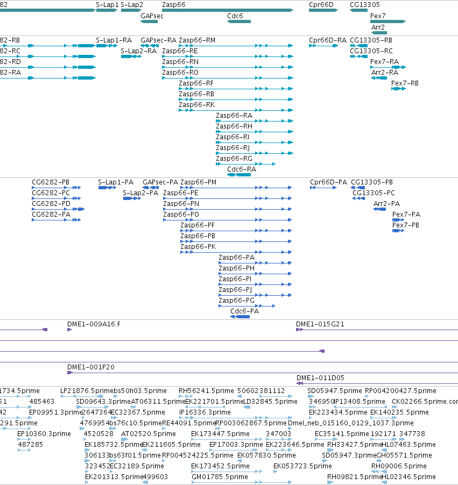Click transcript Zasp66-RH
The height and width of the screenshot is (485, 458).
[x=255, y=132]
